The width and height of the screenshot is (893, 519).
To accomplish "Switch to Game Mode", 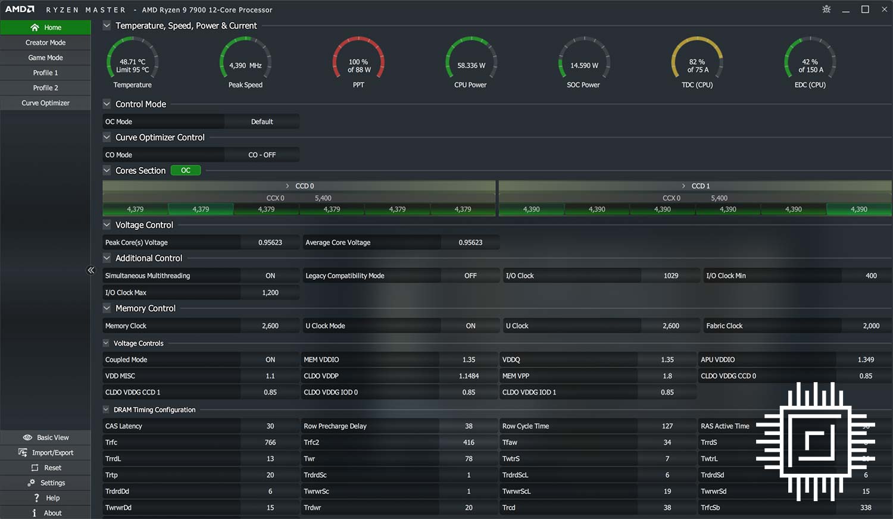I will 45,58.
